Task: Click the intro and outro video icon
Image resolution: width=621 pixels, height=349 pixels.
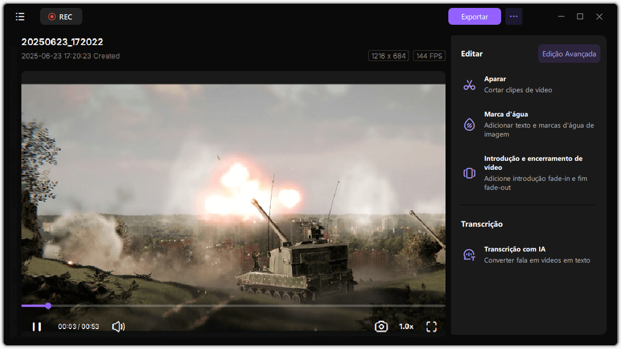Action: pyautogui.click(x=469, y=173)
